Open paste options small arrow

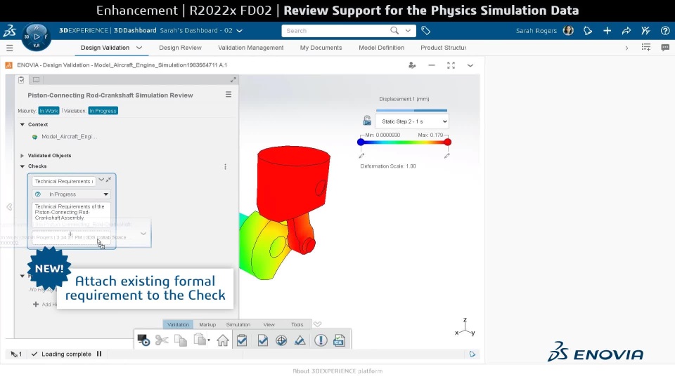pyautogui.click(x=209, y=340)
